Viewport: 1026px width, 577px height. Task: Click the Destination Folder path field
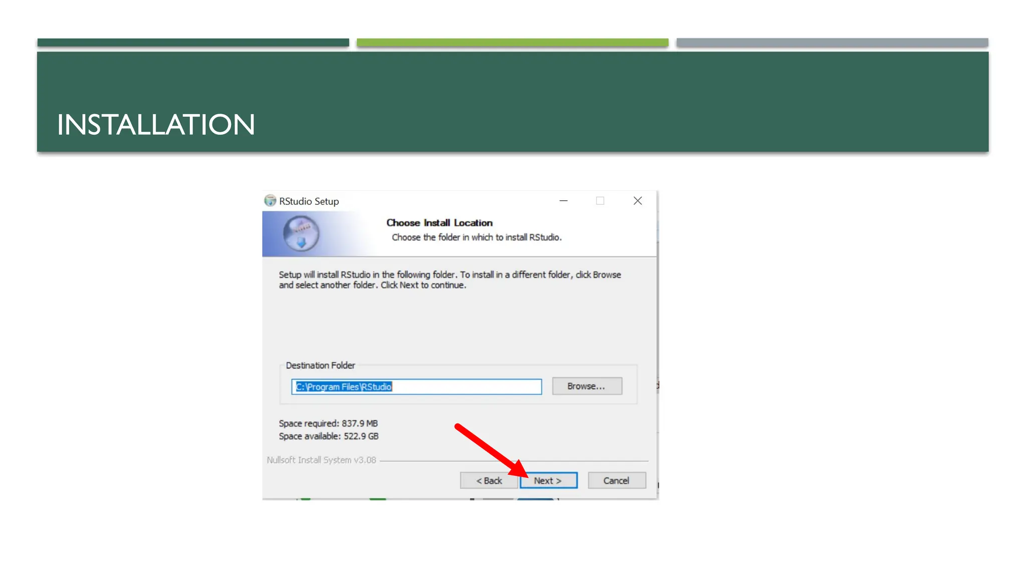tap(416, 387)
